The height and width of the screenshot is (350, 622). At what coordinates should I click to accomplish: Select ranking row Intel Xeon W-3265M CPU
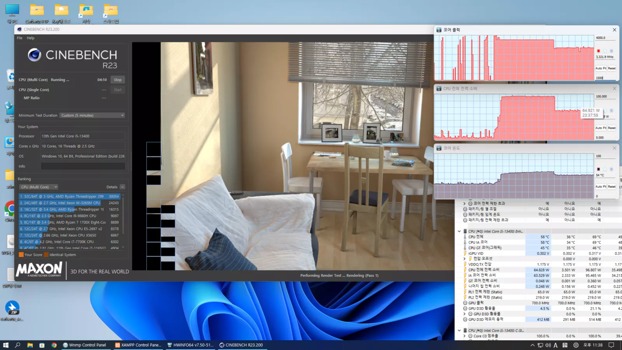click(69, 203)
